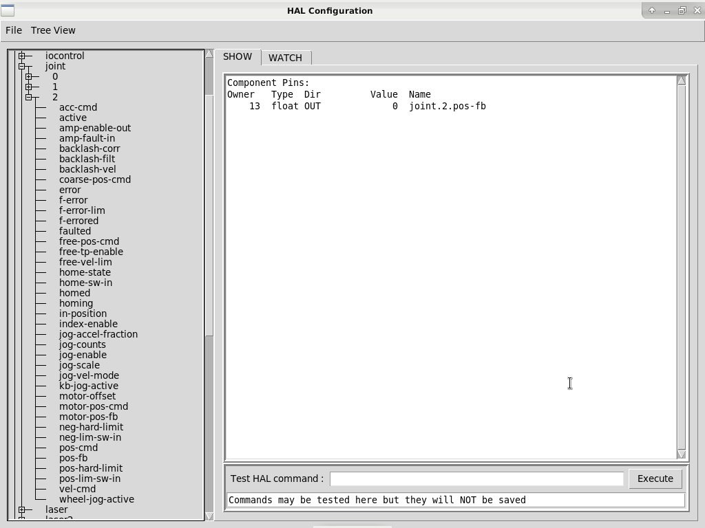
Task: Collapse the joint tree node
Action: pos(21,66)
